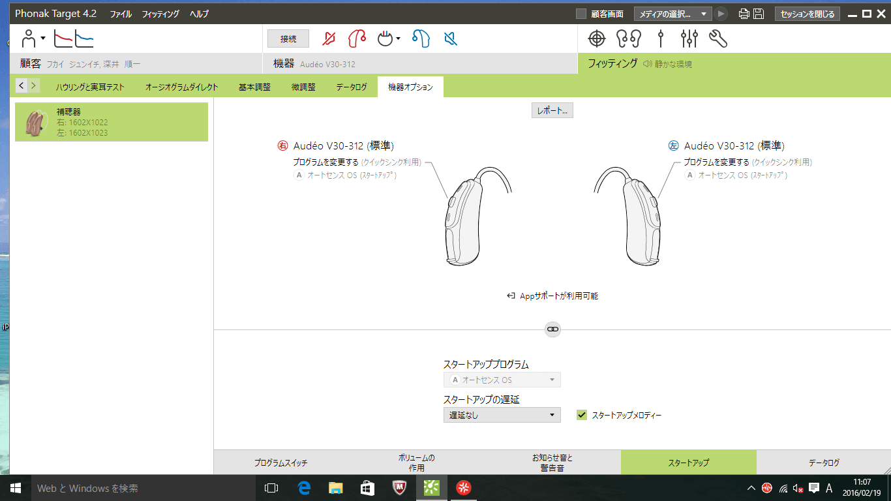Open the お知らせ音と警告音 bottom tab
This screenshot has width=891, height=501.
click(552, 463)
